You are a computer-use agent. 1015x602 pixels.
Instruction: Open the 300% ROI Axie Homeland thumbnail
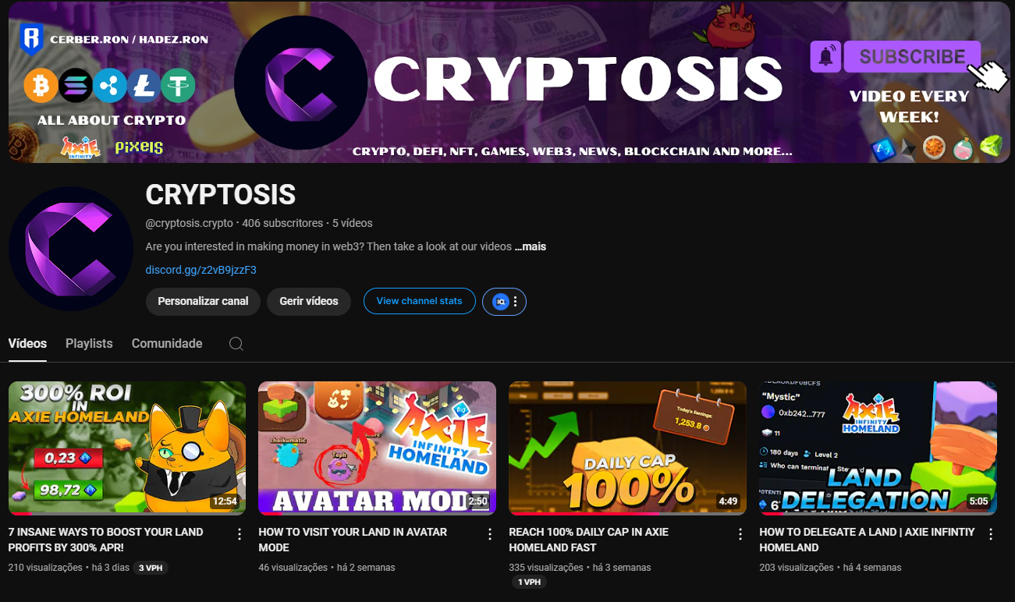[127, 448]
